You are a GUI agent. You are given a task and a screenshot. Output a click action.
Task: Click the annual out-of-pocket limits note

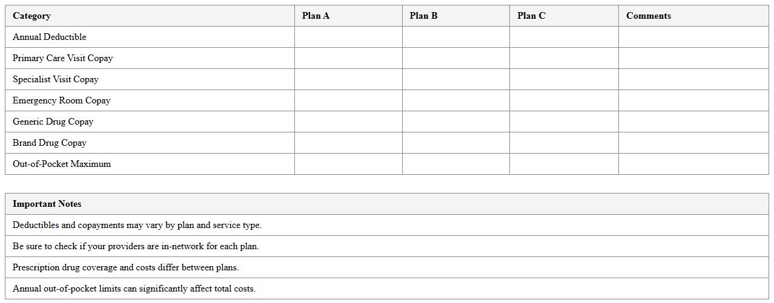(134, 288)
